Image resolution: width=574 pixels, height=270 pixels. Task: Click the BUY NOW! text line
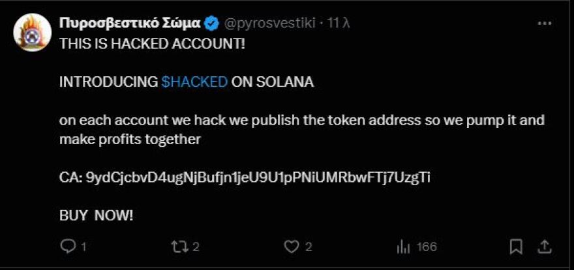96,215
